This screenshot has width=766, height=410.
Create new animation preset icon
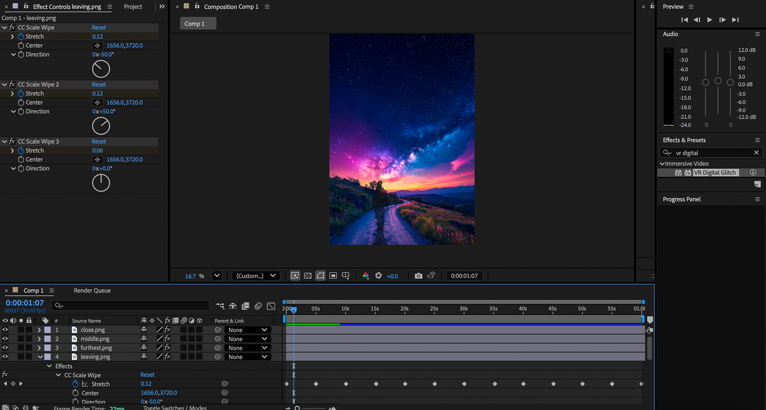[x=757, y=184]
